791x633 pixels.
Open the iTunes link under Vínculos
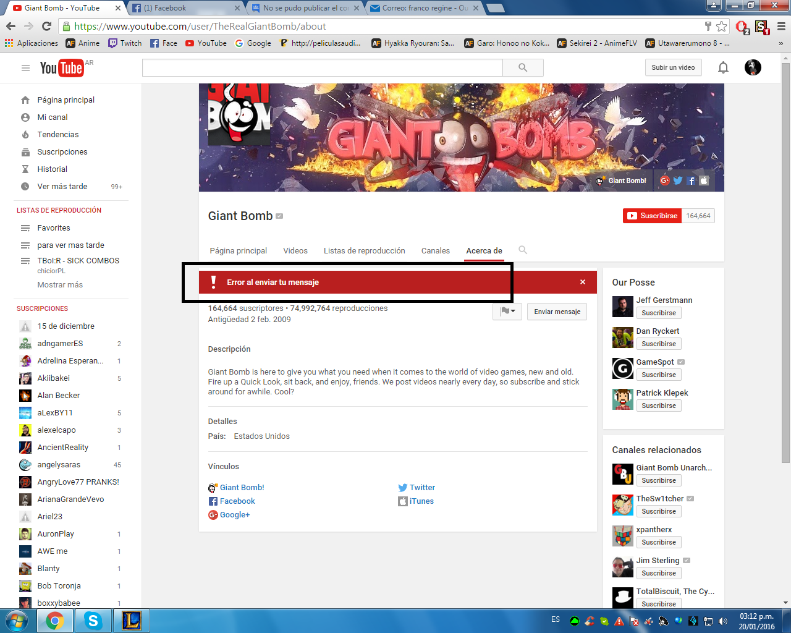click(421, 501)
